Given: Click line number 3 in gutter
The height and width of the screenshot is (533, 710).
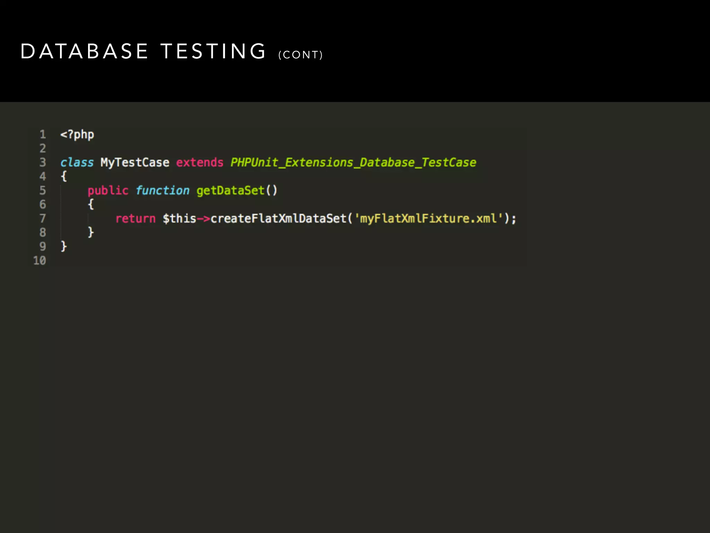Looking at the screenshot, I should [x=42, y=162].
